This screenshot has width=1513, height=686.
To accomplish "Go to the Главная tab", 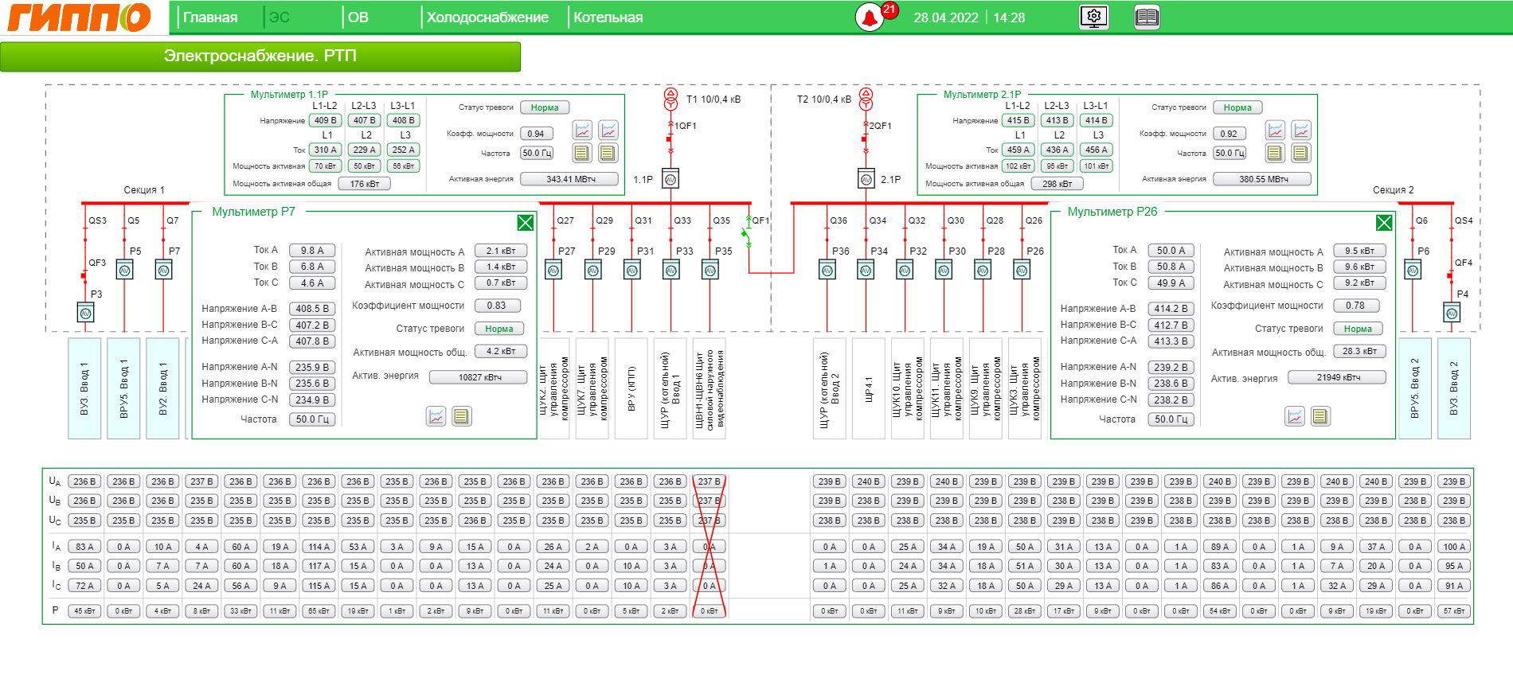I will 210,18.
